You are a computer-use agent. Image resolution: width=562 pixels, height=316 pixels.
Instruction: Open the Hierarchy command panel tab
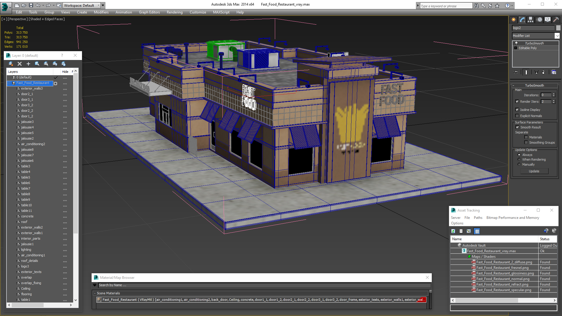[x=530, y=20]
